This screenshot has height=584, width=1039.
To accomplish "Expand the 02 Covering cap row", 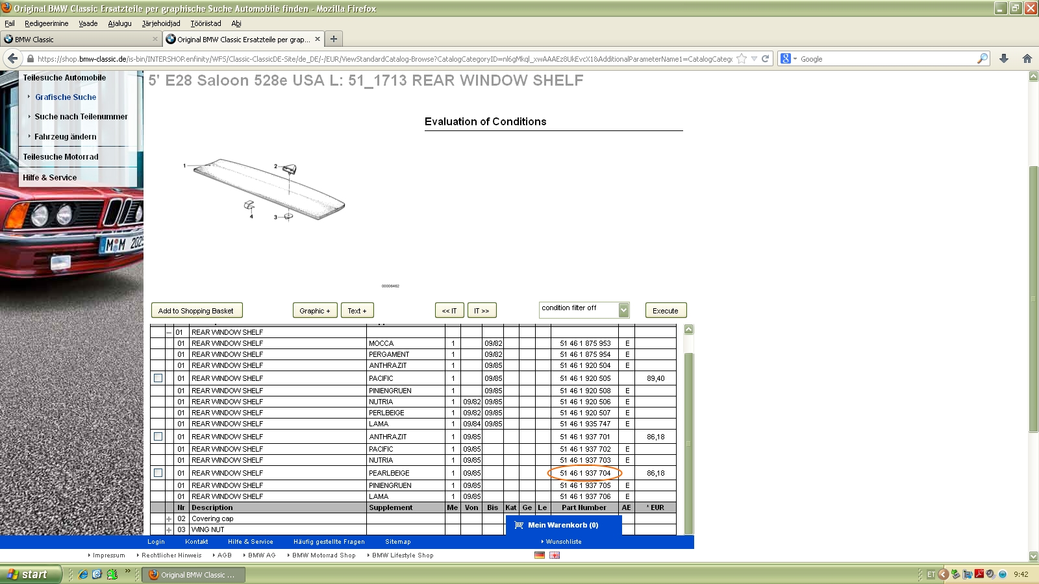I will tap(169, 519).
